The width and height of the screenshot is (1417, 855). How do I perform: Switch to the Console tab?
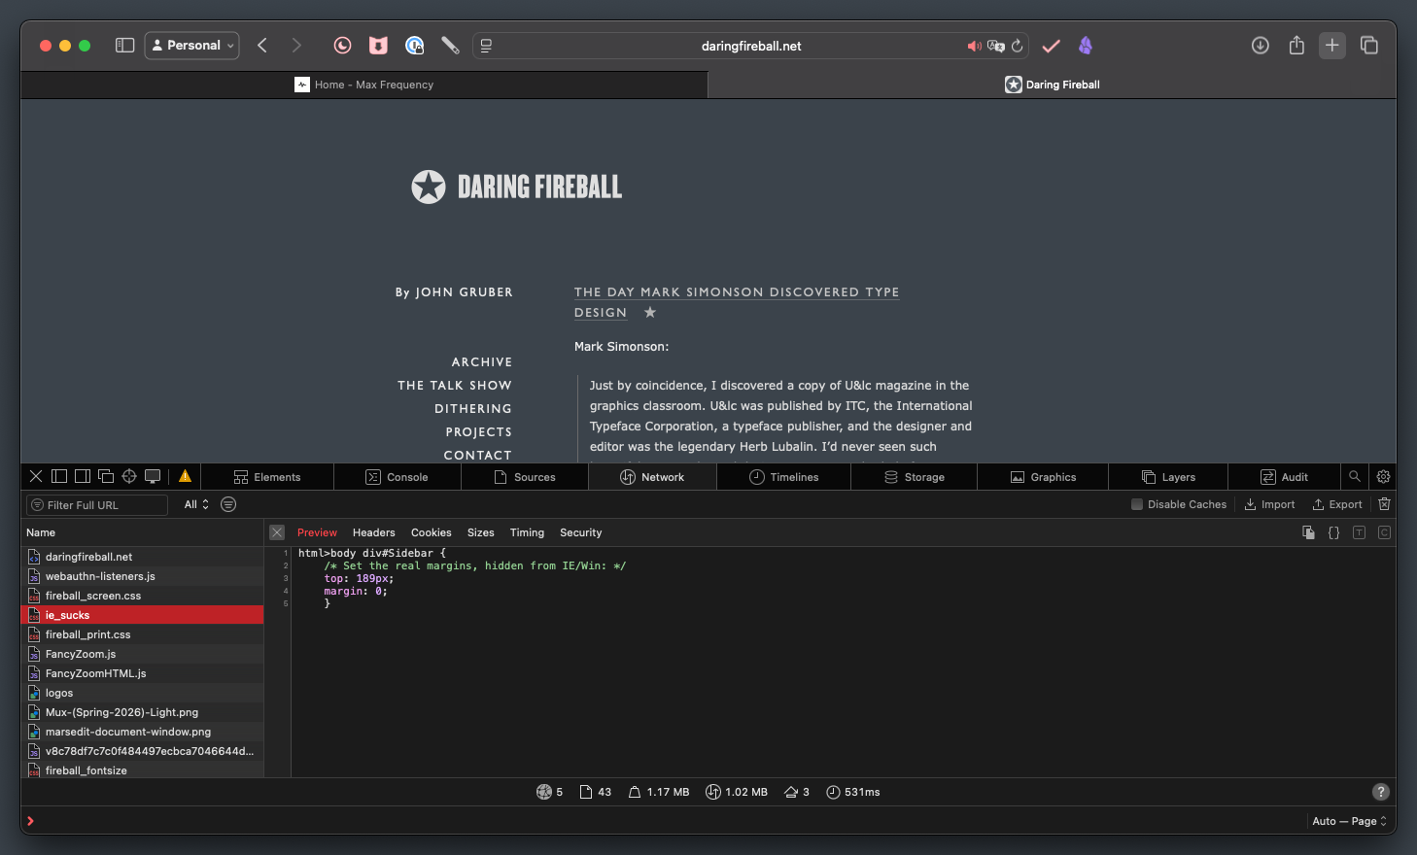pos(397,477)
